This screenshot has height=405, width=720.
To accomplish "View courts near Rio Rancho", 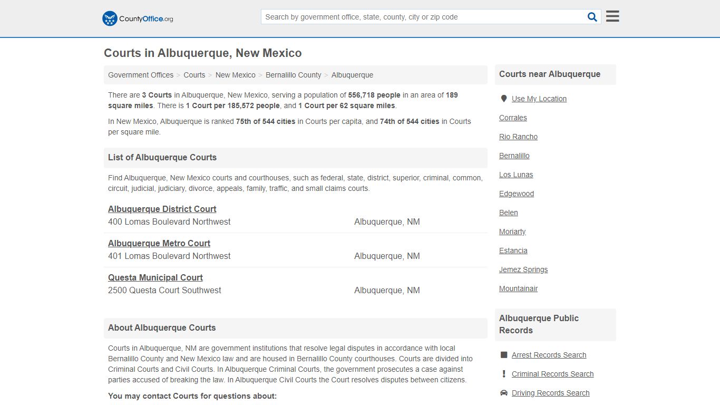I will pos(519,137).
